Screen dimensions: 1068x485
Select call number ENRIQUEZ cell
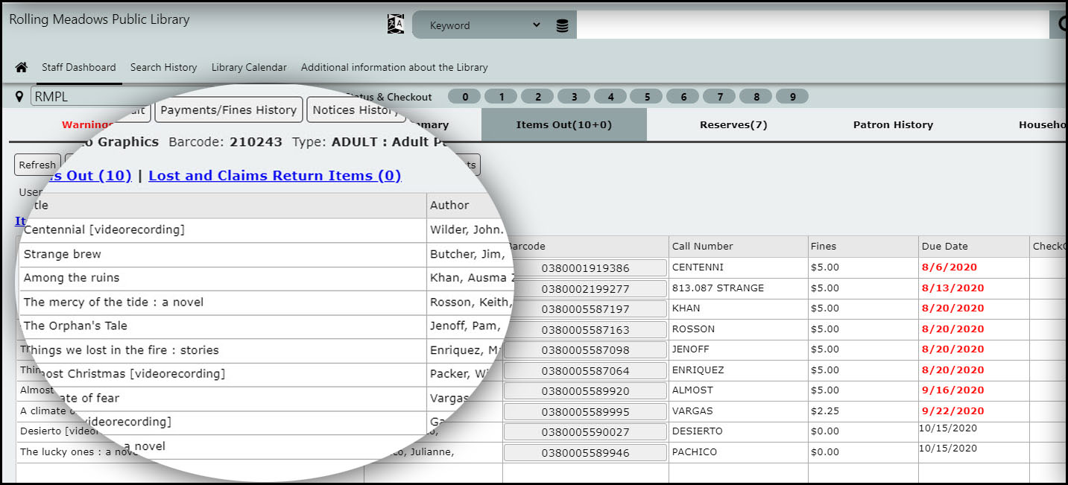[x=738, y=370]
